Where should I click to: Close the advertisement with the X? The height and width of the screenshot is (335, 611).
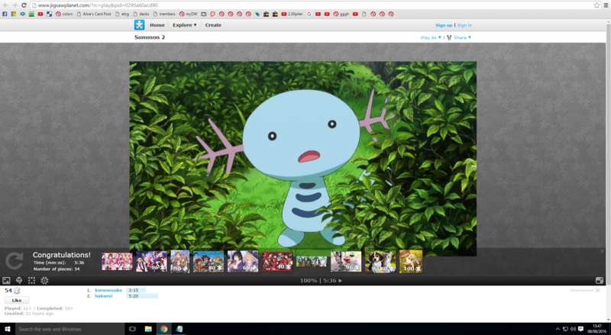pos(597,291)
